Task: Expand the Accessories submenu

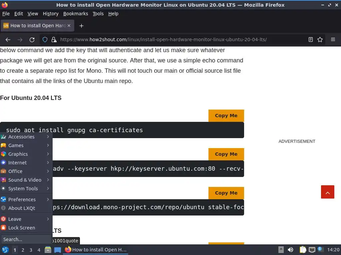Action: point(26,137)
